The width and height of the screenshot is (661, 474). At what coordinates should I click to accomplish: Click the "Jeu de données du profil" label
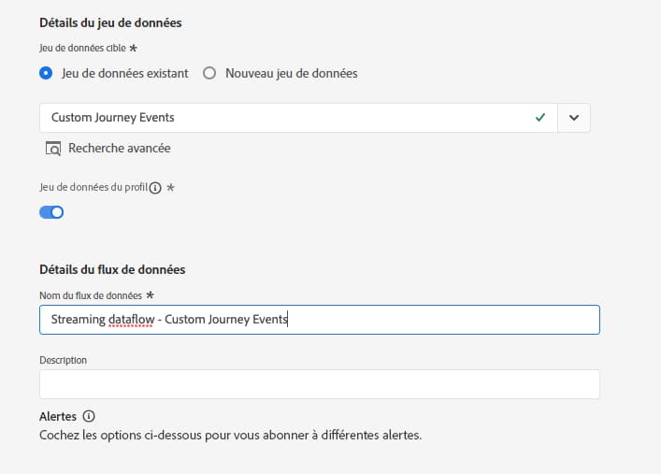point(93,187)
